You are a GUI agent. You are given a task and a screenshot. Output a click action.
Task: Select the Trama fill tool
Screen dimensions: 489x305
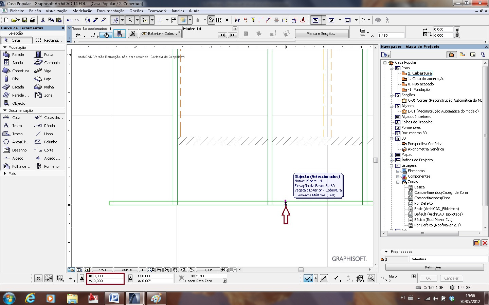pyautogui.click(x=16, y=134)
